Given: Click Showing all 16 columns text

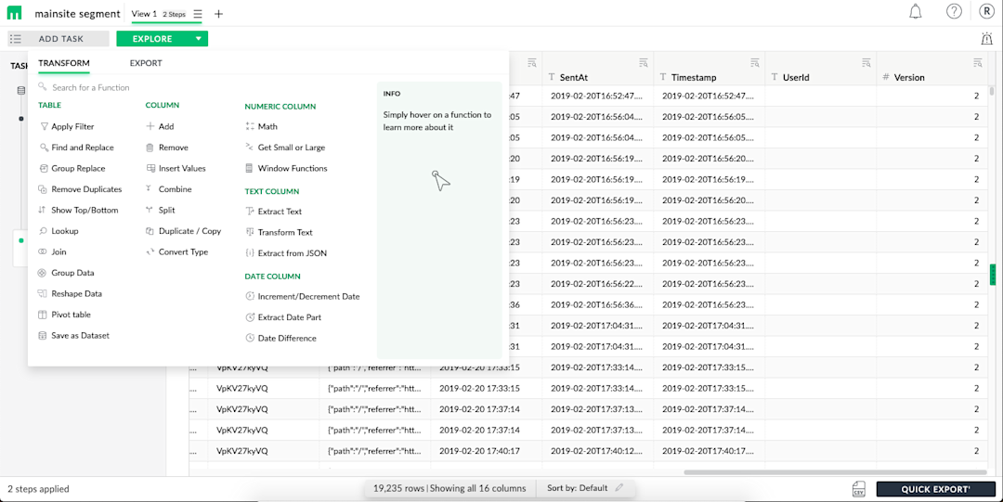Looking at the screenshot, I should pyautogui.click(x=478, y=489).
